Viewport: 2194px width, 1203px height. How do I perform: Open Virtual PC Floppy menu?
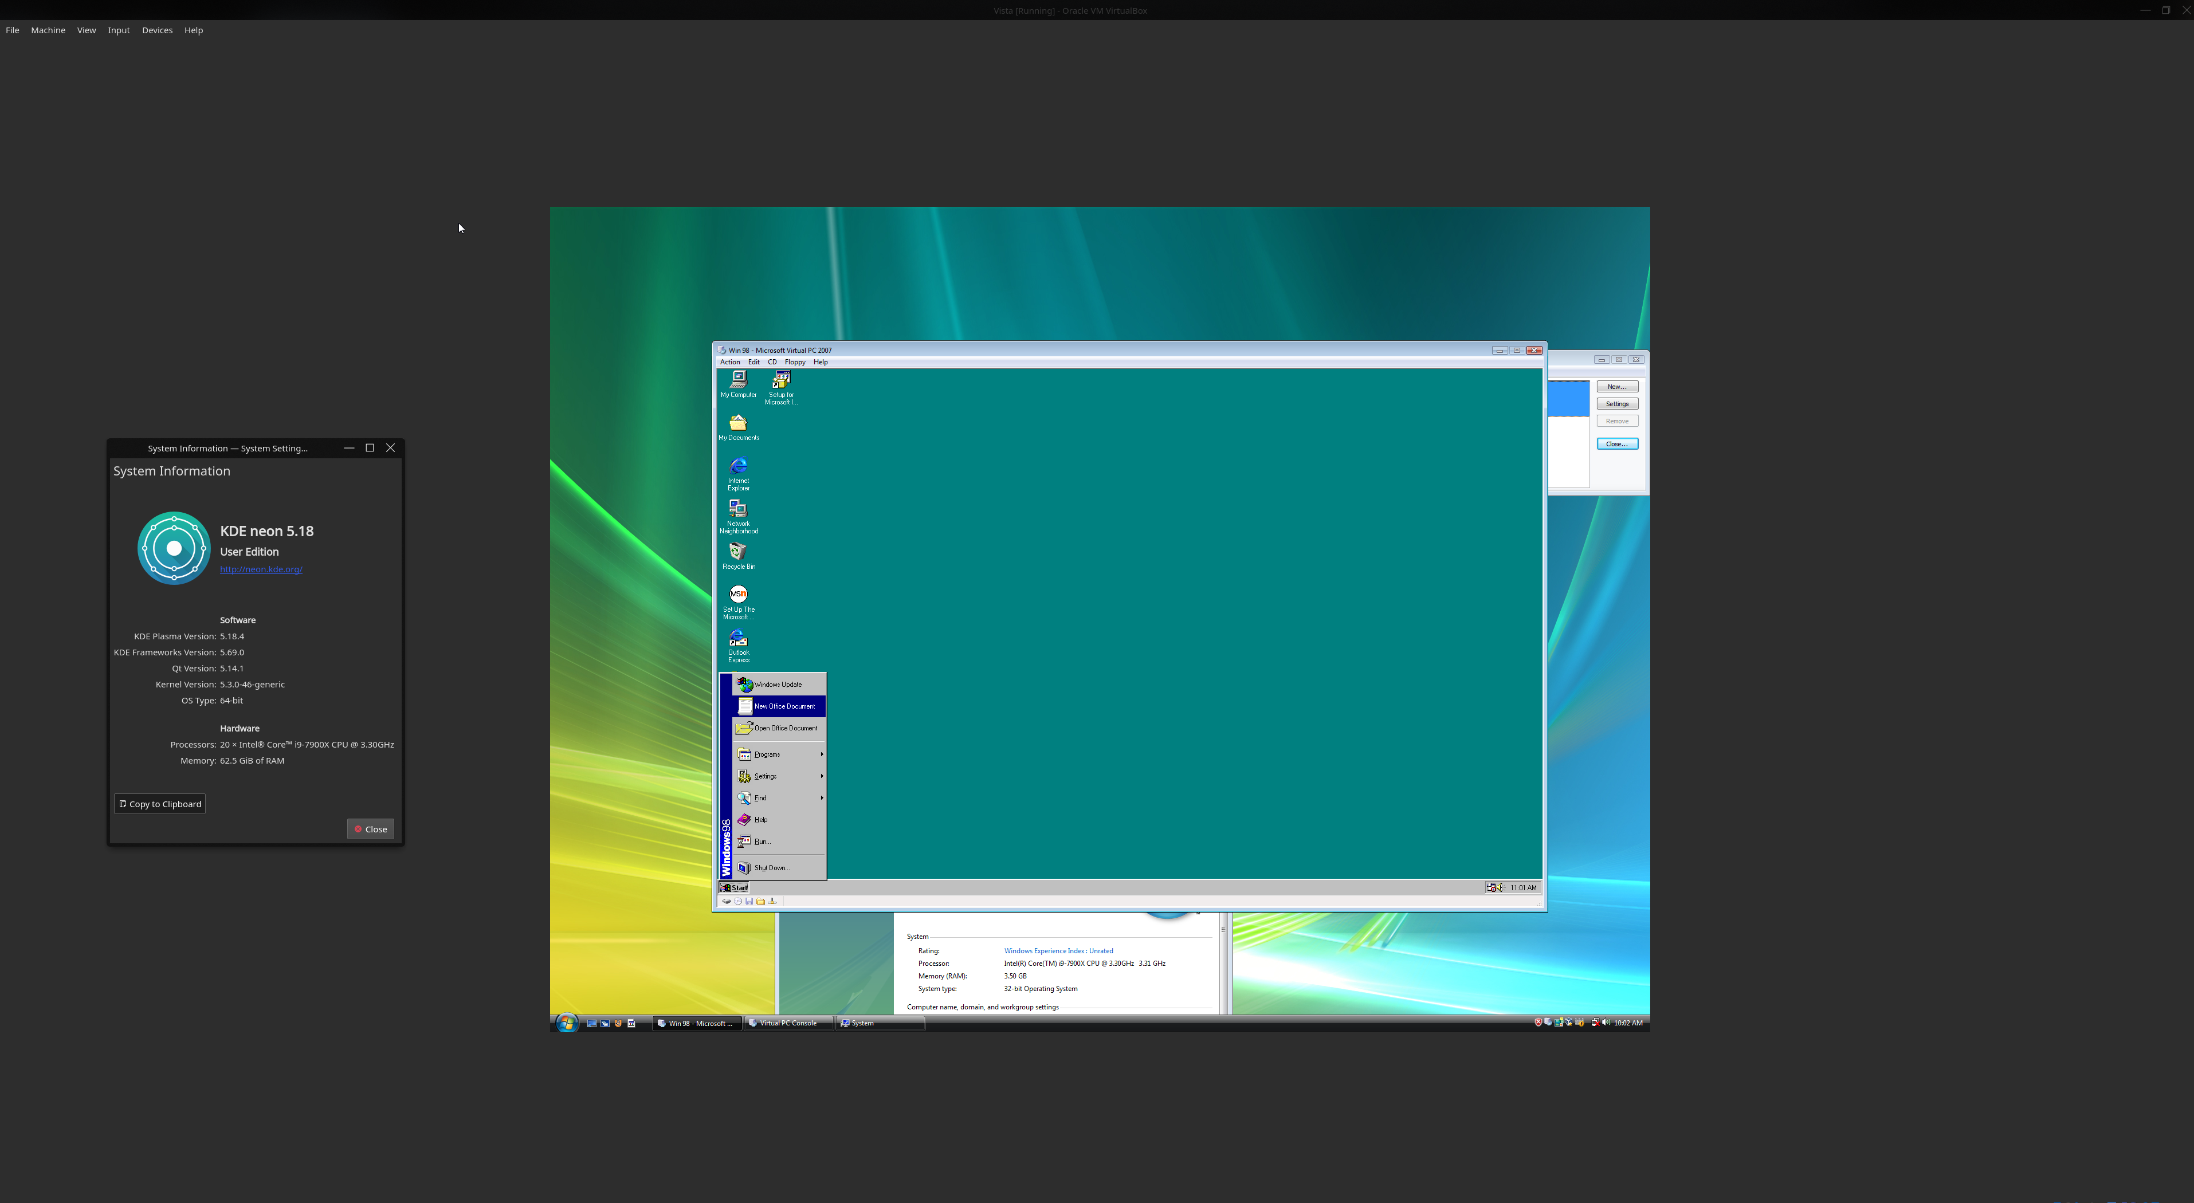(795, 362)
